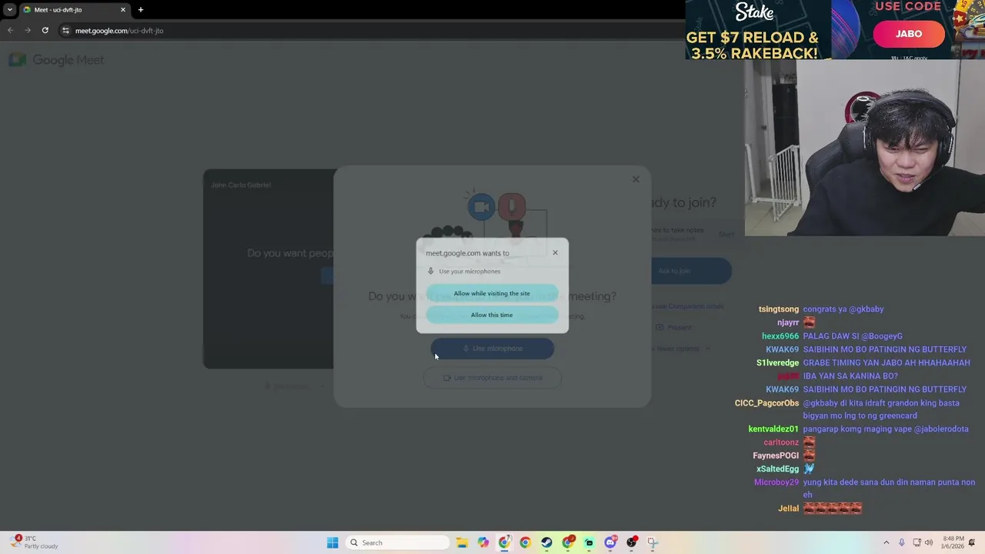This screenshot has height=554, width=985.
Task: Click chat username hexx6966
Action: point(780,336)
